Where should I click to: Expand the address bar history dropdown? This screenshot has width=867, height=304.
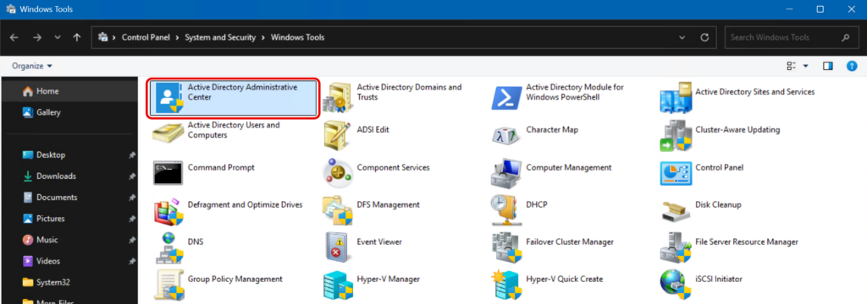[682, 37]
